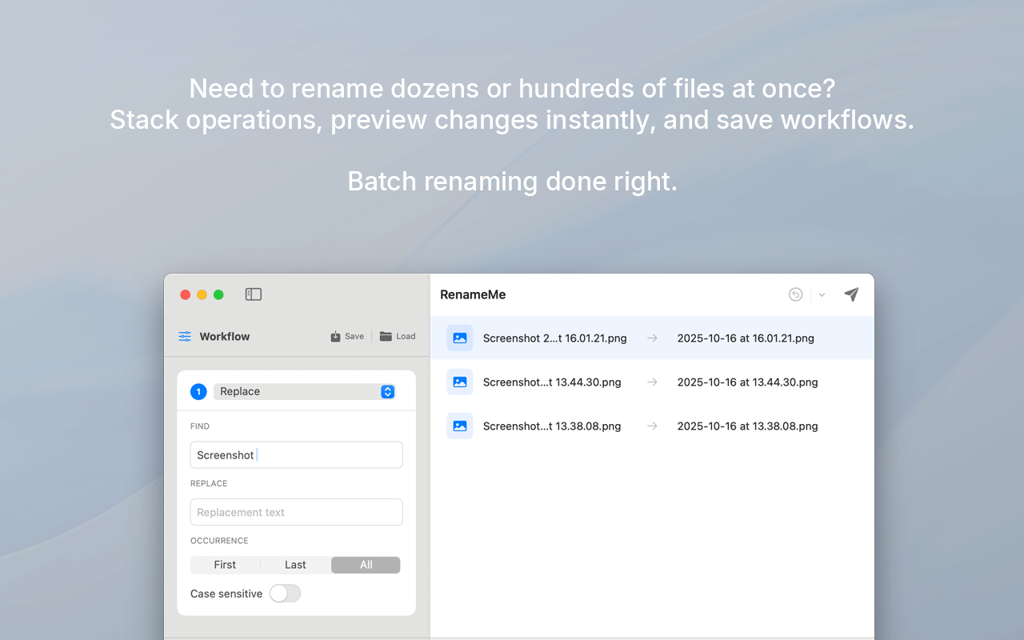Toggle the Case sensitive switch

pos(285,594)
